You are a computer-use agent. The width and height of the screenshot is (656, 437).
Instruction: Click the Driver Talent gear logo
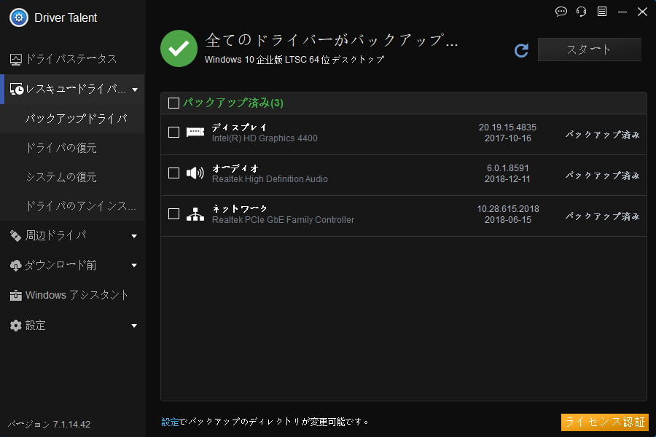19,17
